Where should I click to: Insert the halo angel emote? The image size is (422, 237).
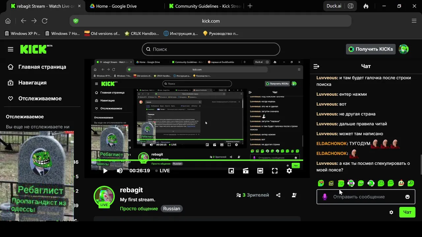click(341, 183)
